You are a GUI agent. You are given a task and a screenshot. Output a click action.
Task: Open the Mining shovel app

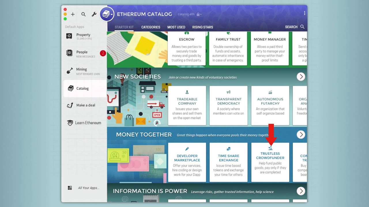(81, 71)
